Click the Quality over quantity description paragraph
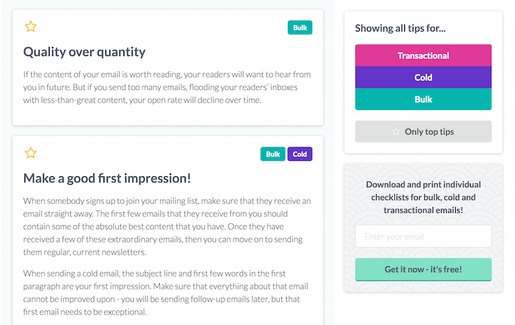The image size is (515, 325). click(x=167, y=88)
